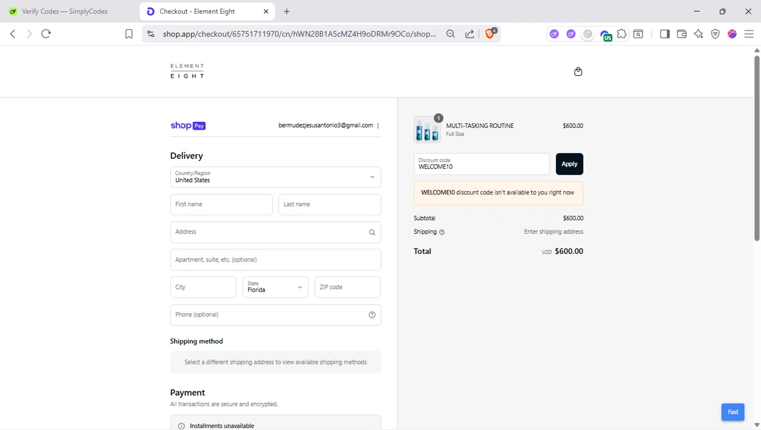Click the account email bermudezjesusantonio3@gmail.com
The width and height of the screenshot is (761, 430).
pos(326,125)
